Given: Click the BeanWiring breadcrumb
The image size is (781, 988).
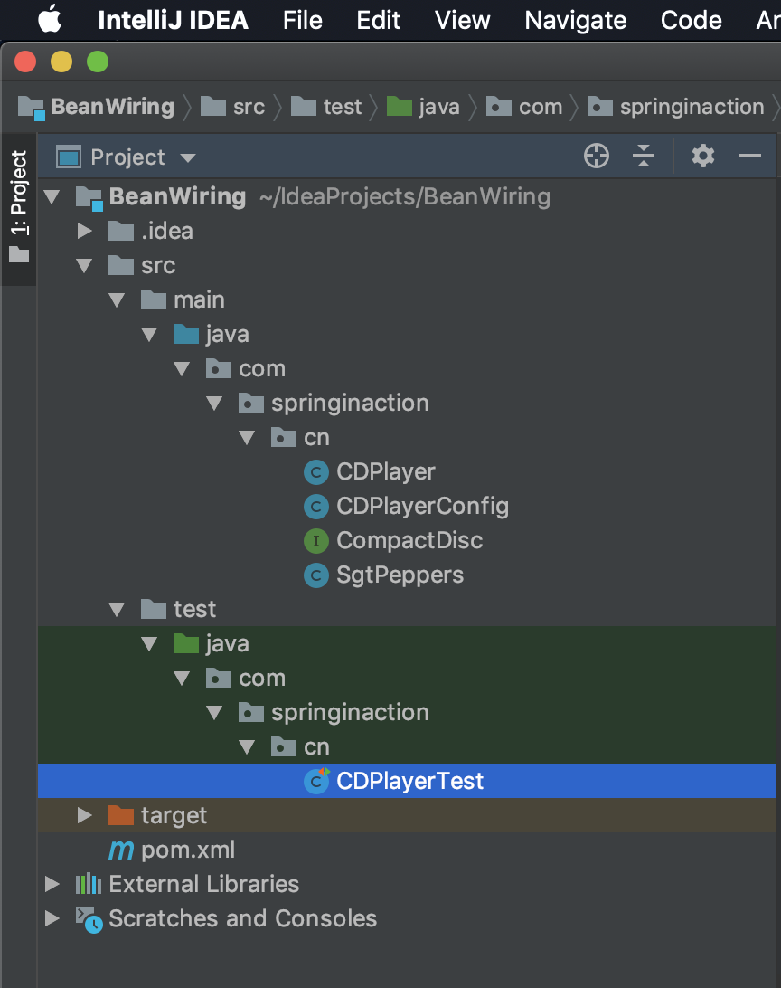Looking at the screenshot, I should point(112,107).
